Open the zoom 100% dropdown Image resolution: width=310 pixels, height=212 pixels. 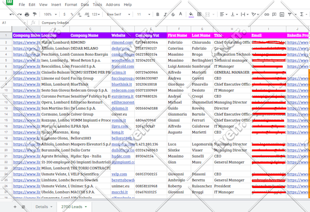click(x=50, y=14)
